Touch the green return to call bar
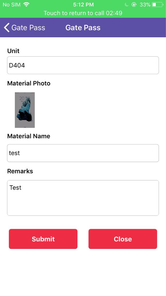The width and height of the screenshot is (166, 296). (83, 13)
